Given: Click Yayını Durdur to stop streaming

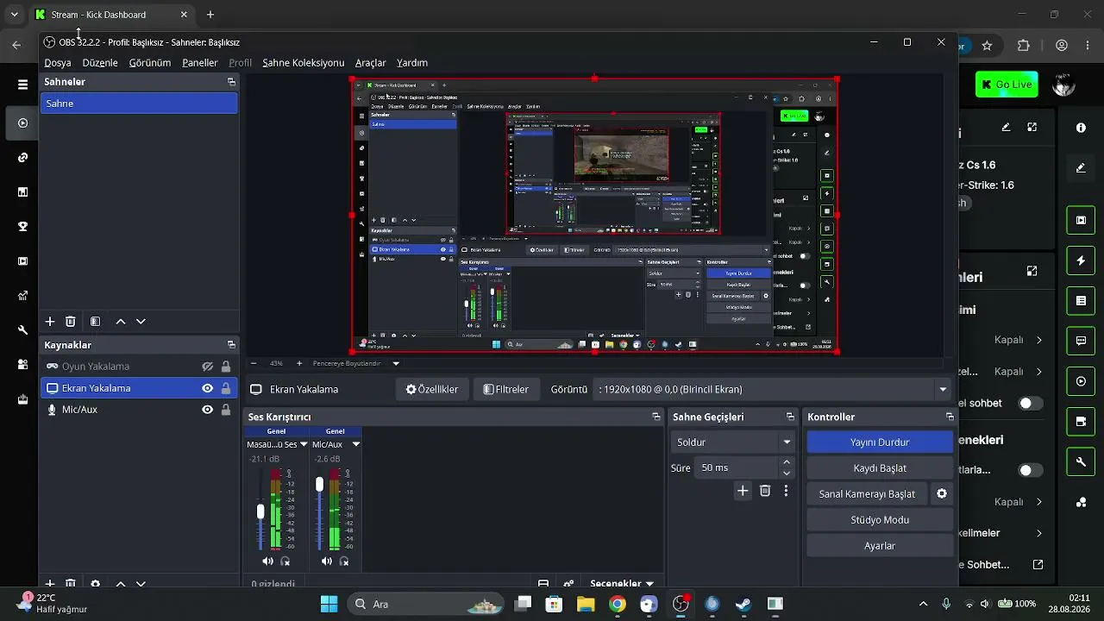Looking at the screenshot, I should 880,442.
